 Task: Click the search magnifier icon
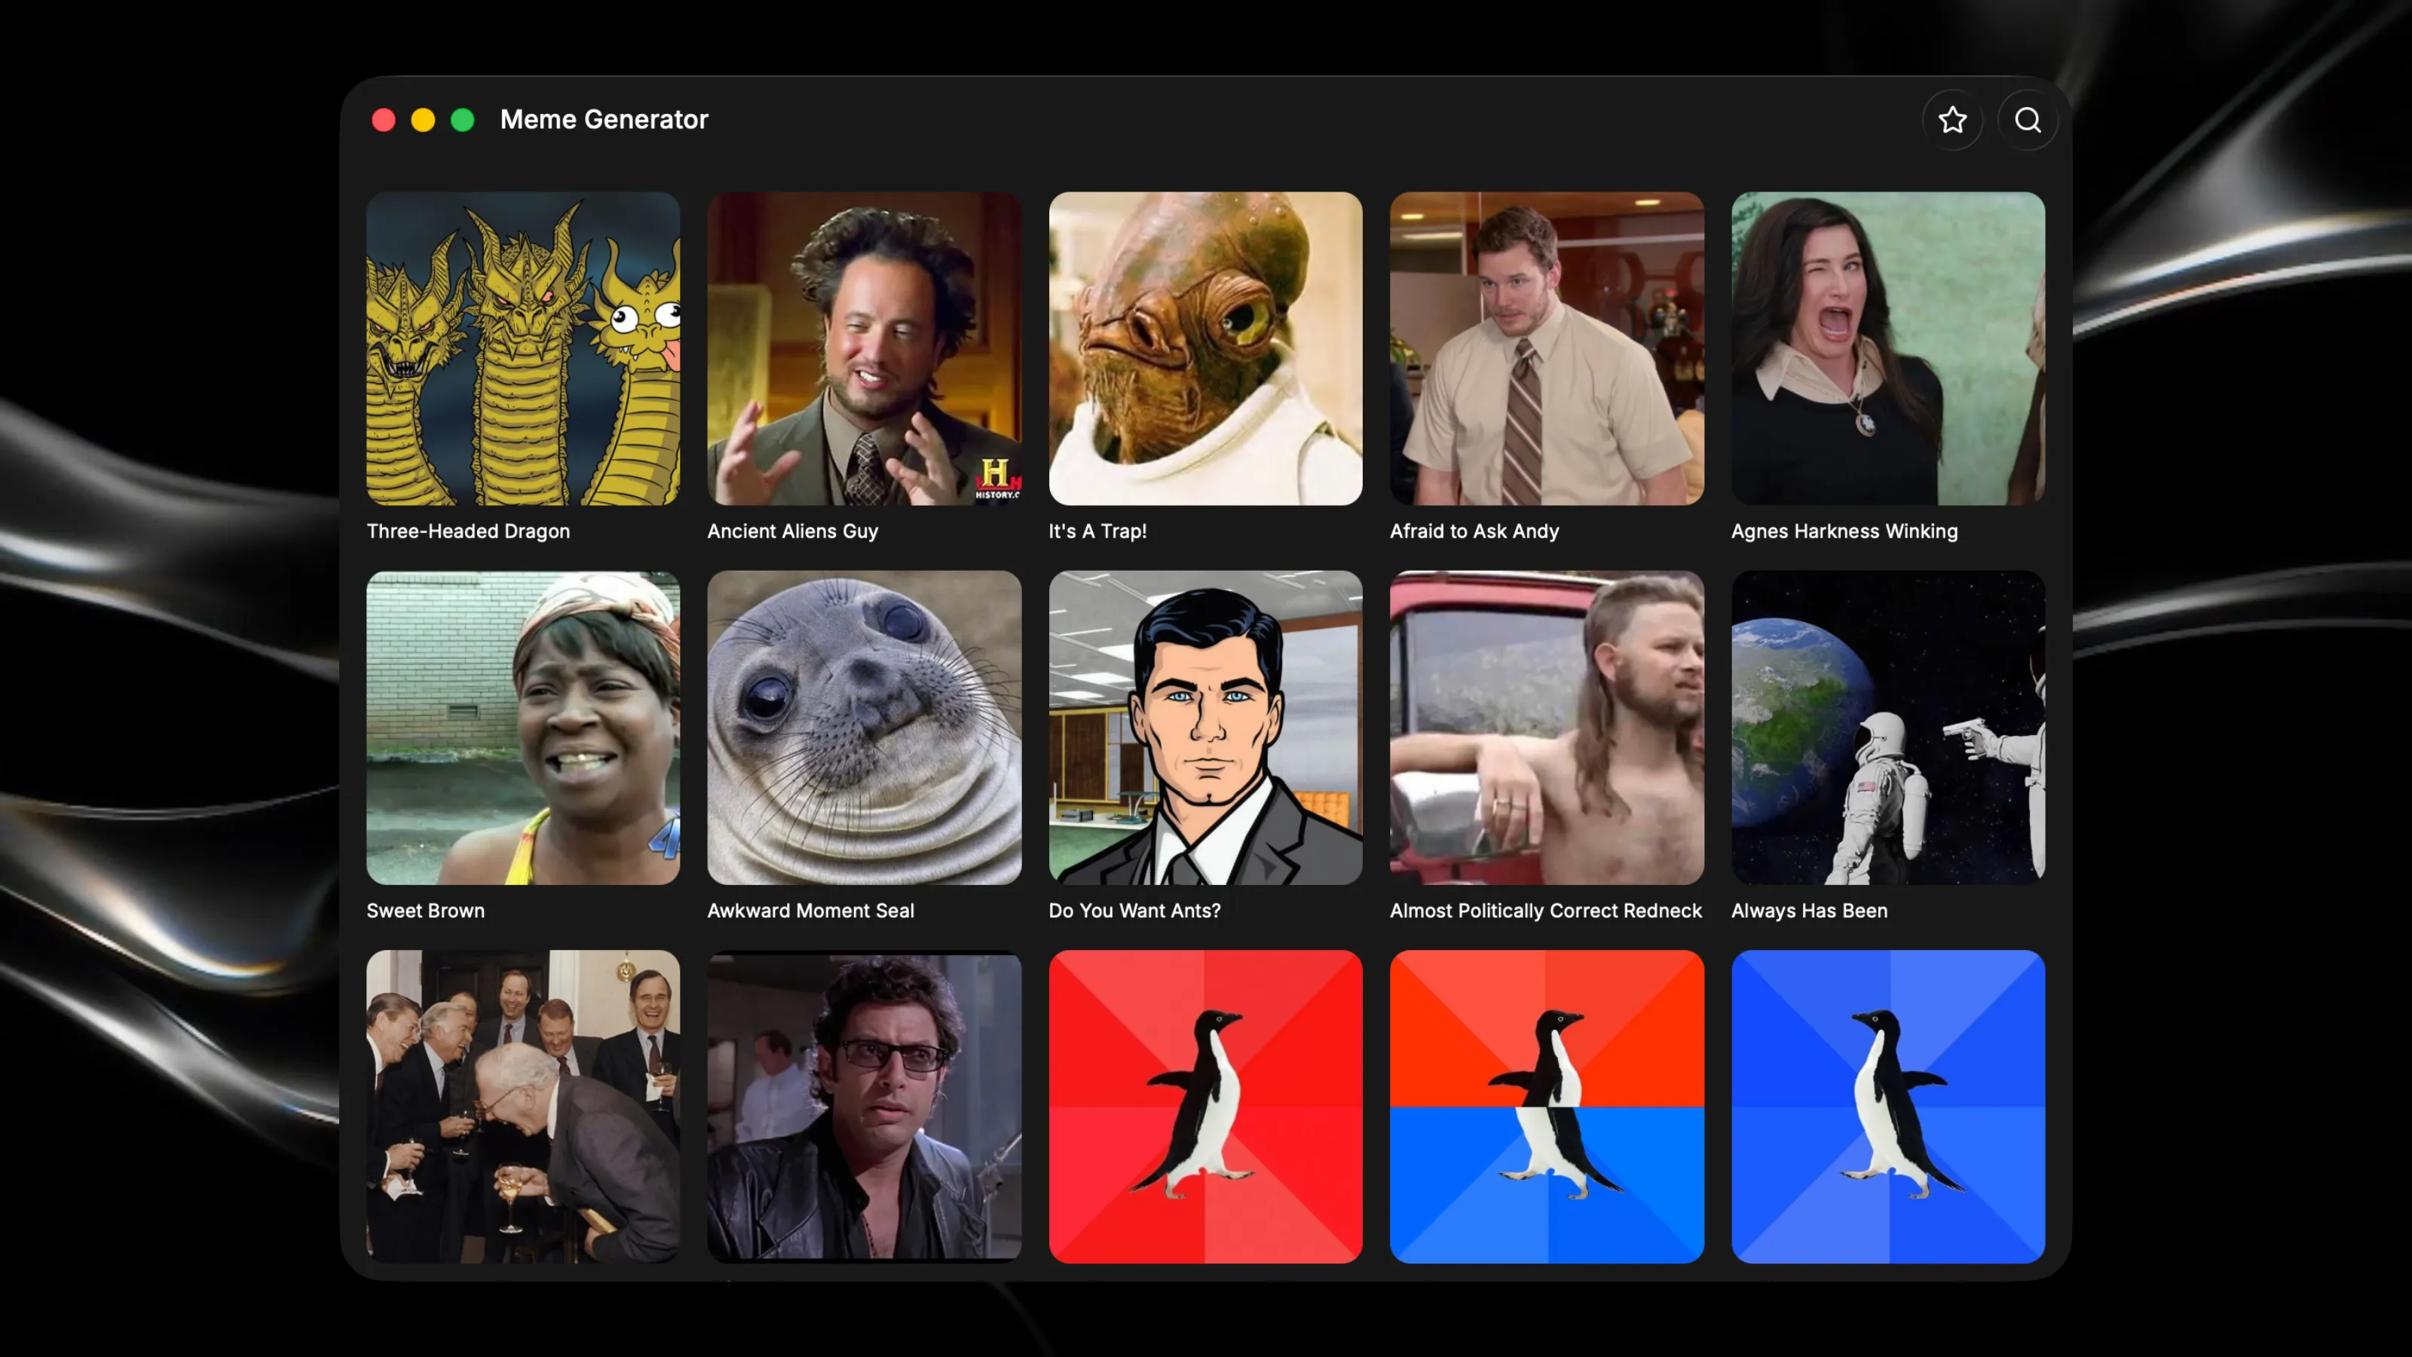[2028, 120]
